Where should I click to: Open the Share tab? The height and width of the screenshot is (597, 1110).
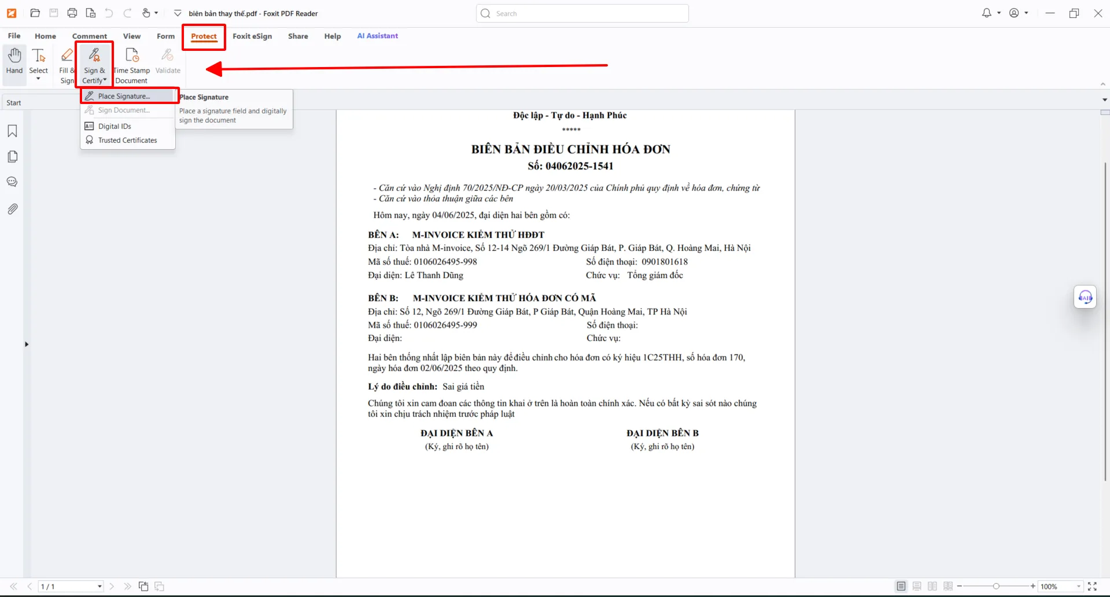tap(298, 36)
